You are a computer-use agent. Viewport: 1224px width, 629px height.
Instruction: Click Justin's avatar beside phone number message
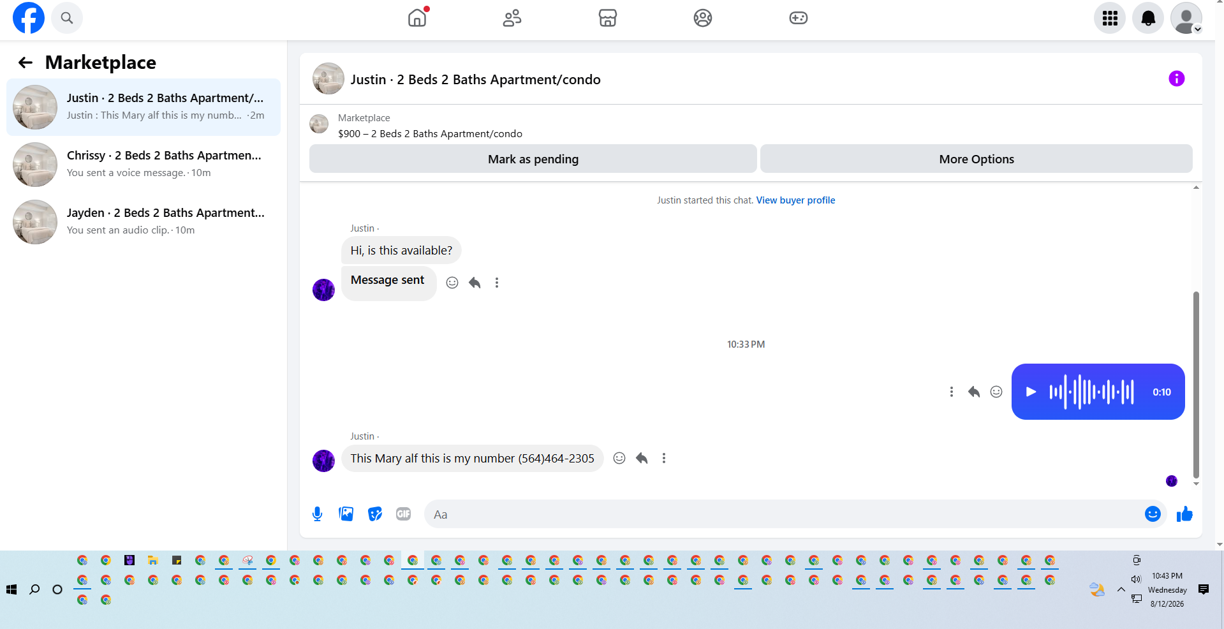tap(323, 461)
